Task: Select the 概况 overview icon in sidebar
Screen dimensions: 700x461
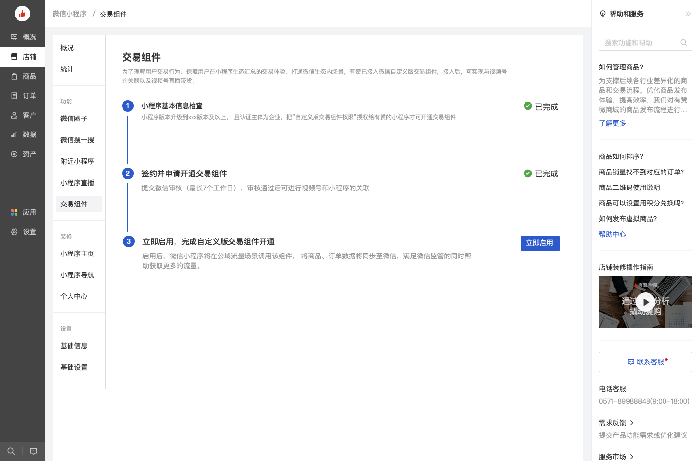Action: (14, 36)
